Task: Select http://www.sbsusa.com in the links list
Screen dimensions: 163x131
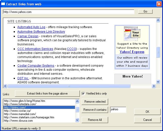Action: tap(39, 121)
